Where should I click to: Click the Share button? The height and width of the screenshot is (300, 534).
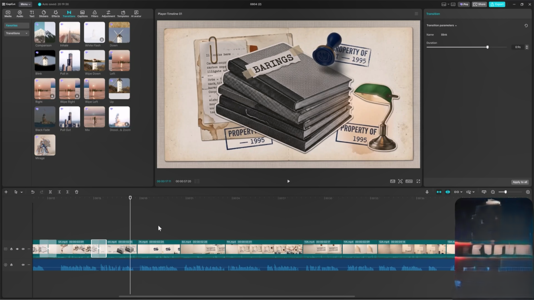[479, 4]
